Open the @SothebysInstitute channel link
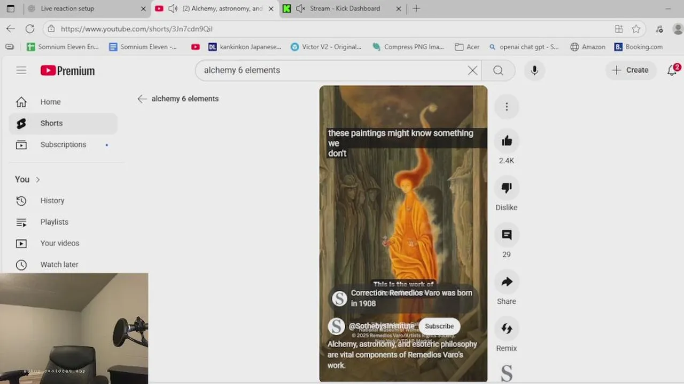This screenshot has width=684, height=384. click(x=381, y=326)
